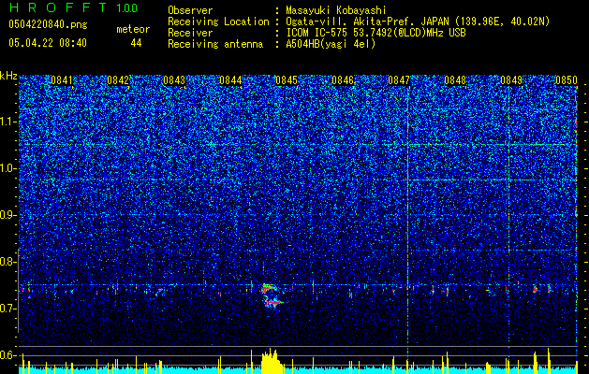Image resolution: width=589 pixels, height=374 pixels.
Task: Click the 0846 time marker
Action: click(343, 80)
